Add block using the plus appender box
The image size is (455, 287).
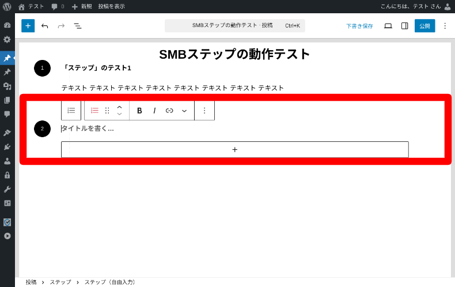coord(234,149)
